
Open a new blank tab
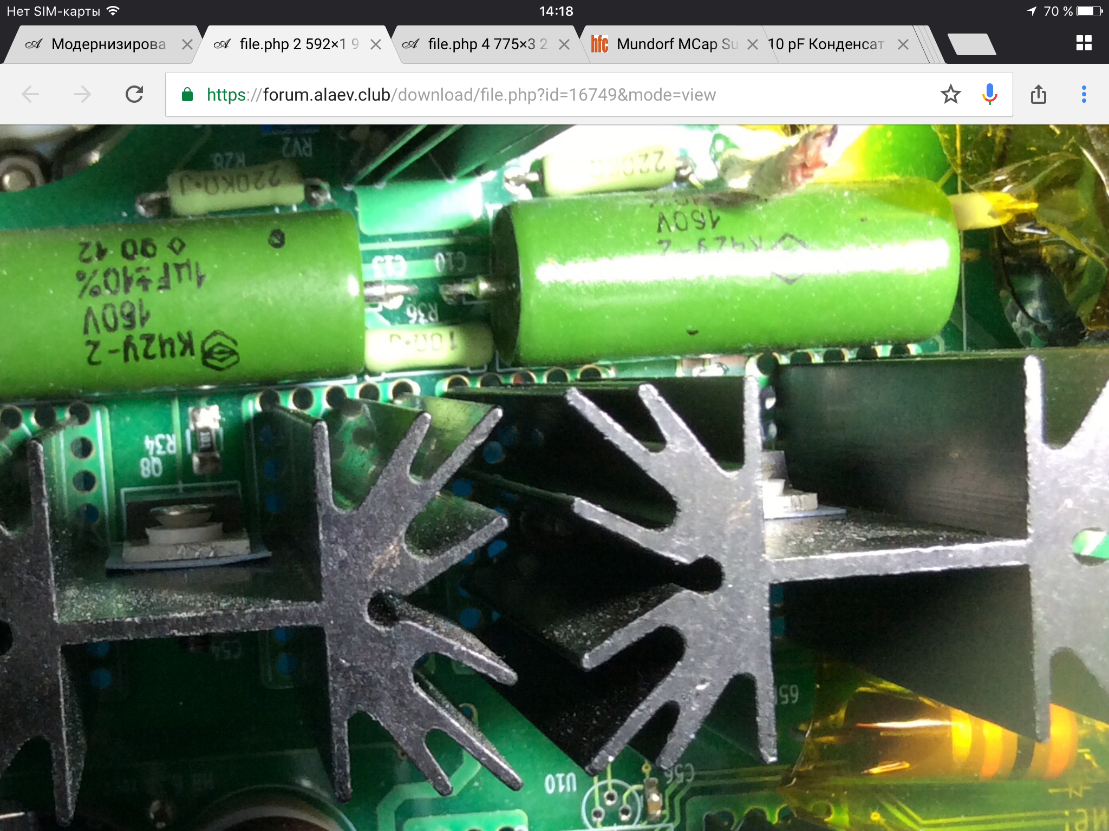tap(972, 44)
